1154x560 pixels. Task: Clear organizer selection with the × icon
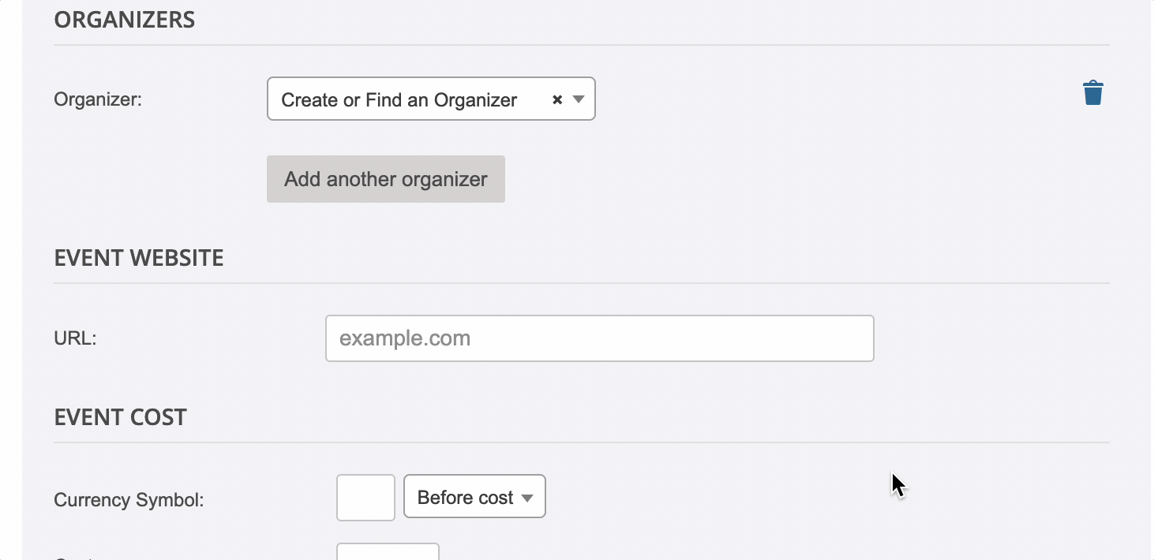tap(557, 100)
